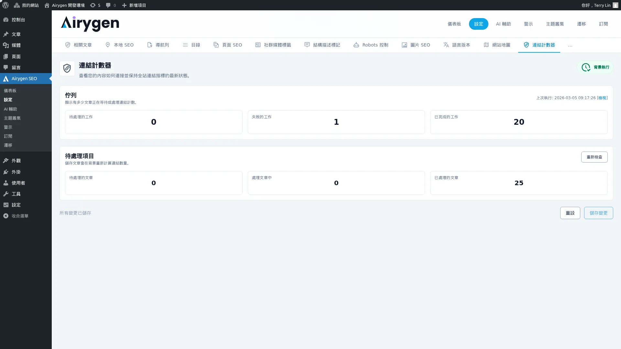Image resolution: width=621 pixels, height=349 pixels.
Task: Click the 頁面 pages icon in sidebar
Action: pos(6,57)
